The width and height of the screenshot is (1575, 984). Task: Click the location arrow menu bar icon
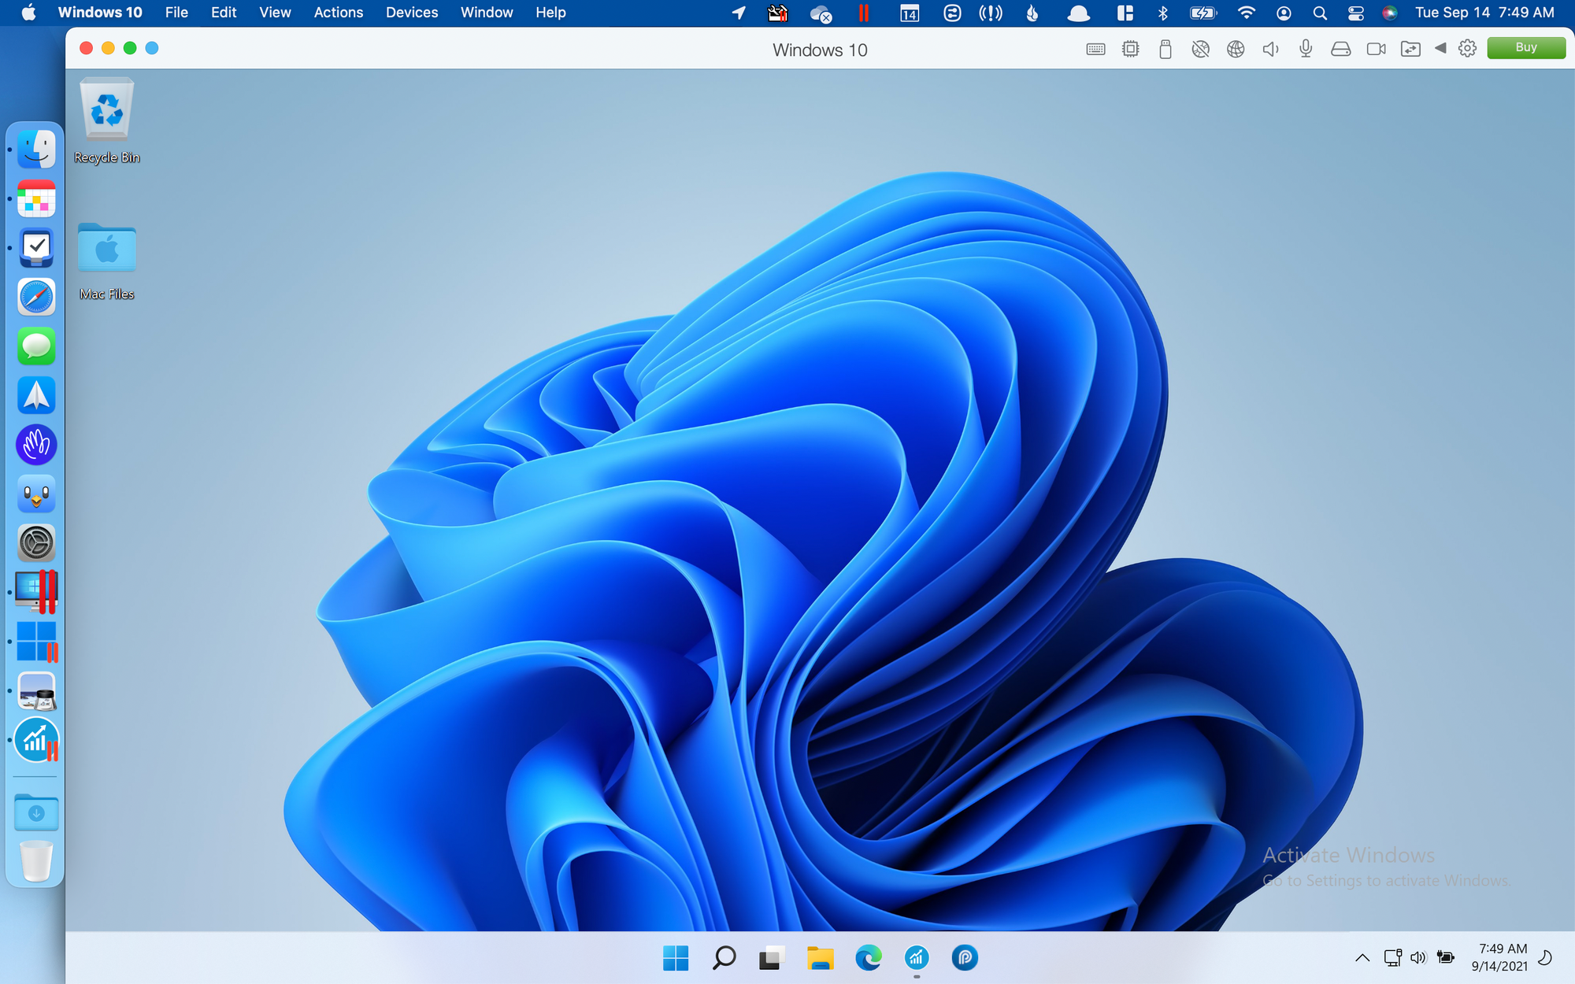739,13
